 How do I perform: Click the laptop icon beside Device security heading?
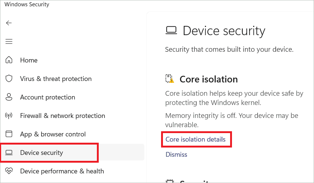tap(171, 31)
